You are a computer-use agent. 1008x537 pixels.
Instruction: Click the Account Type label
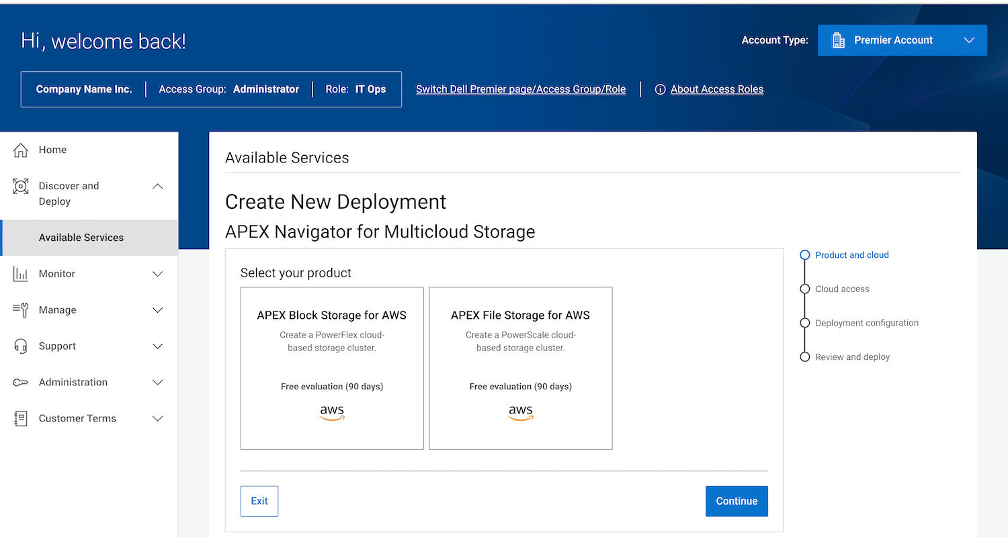click(775, 40)
